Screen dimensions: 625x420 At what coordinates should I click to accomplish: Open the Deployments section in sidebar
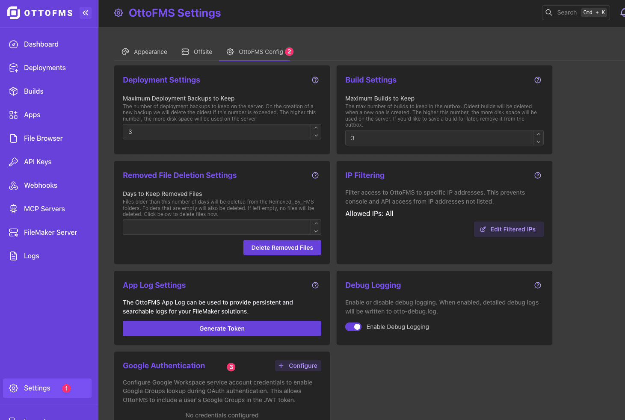click(x=44, y=68)
